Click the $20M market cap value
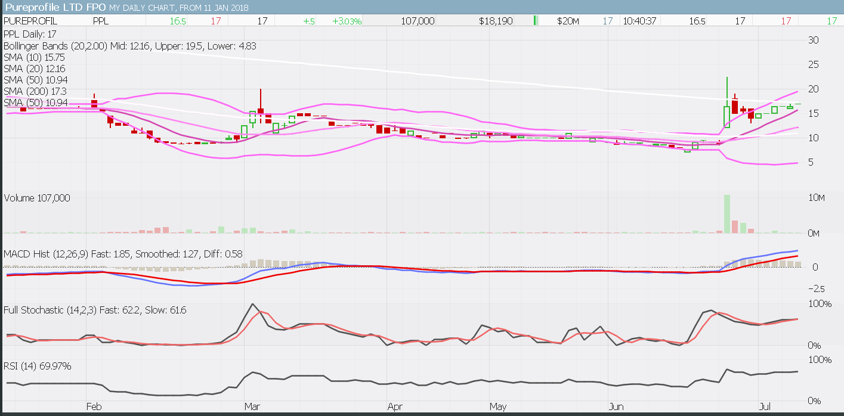The image size is (844, 416). [568, 21]
